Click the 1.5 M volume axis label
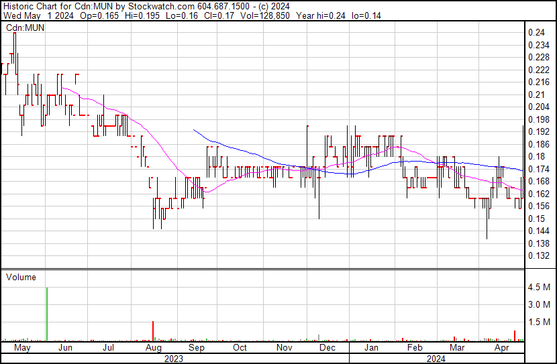Screen dimensions: 557x364 pyautogui.click(x=540, y=322)
